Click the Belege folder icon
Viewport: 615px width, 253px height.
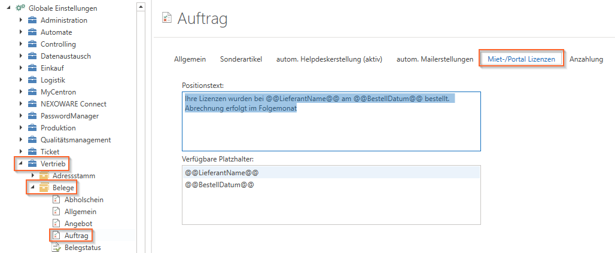point(44,187)
